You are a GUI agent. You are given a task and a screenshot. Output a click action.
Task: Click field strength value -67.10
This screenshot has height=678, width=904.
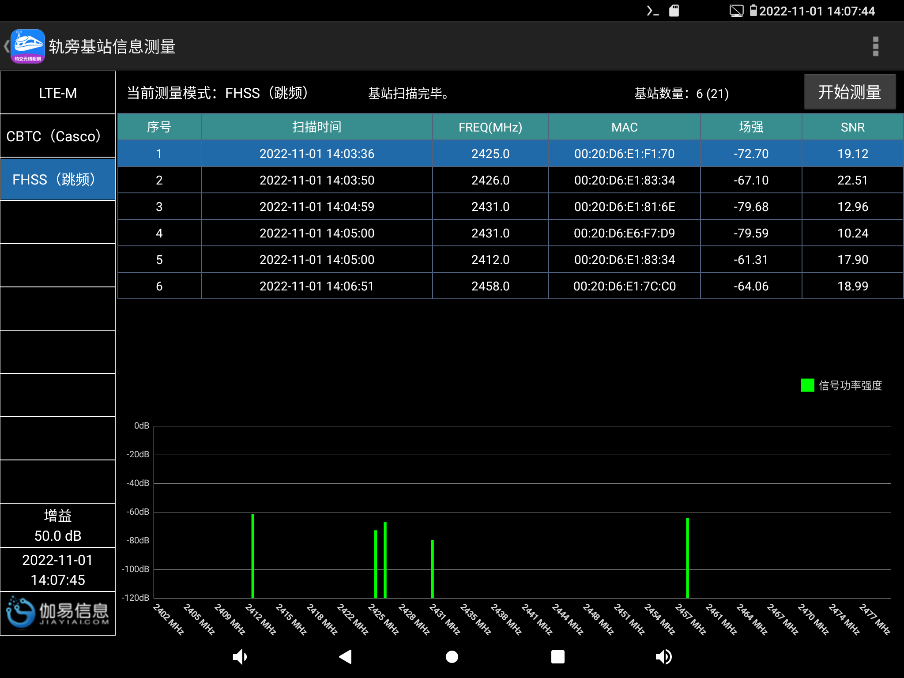pyautogui.click(x=751, y=180)
